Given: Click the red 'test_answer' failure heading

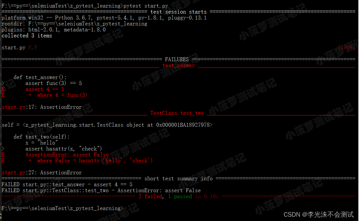Looking at the screenshot, I should point(178,66).
